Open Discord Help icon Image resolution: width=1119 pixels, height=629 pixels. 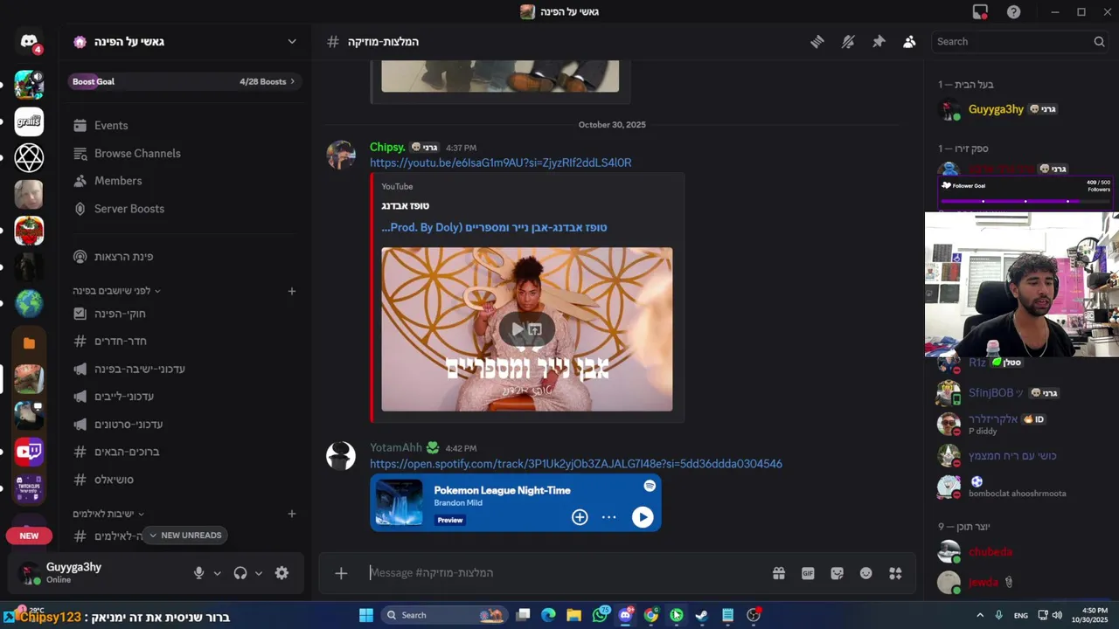tap(1013, 12)
